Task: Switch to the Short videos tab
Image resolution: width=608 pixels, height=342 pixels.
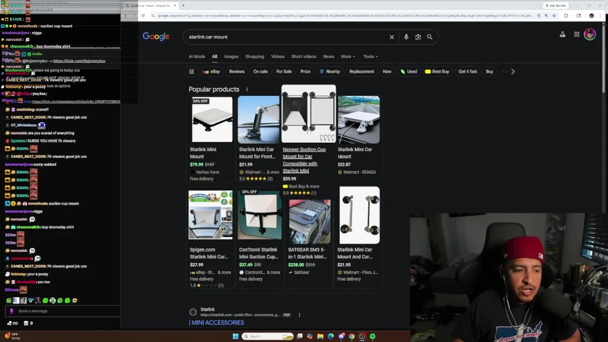Action: click(304, 57)
